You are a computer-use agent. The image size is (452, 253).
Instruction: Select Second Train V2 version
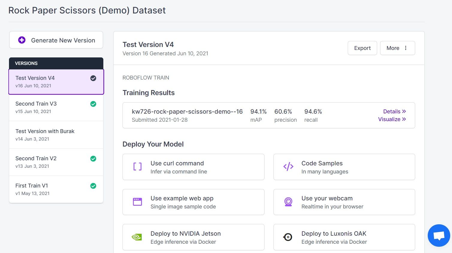click(56, 162)
